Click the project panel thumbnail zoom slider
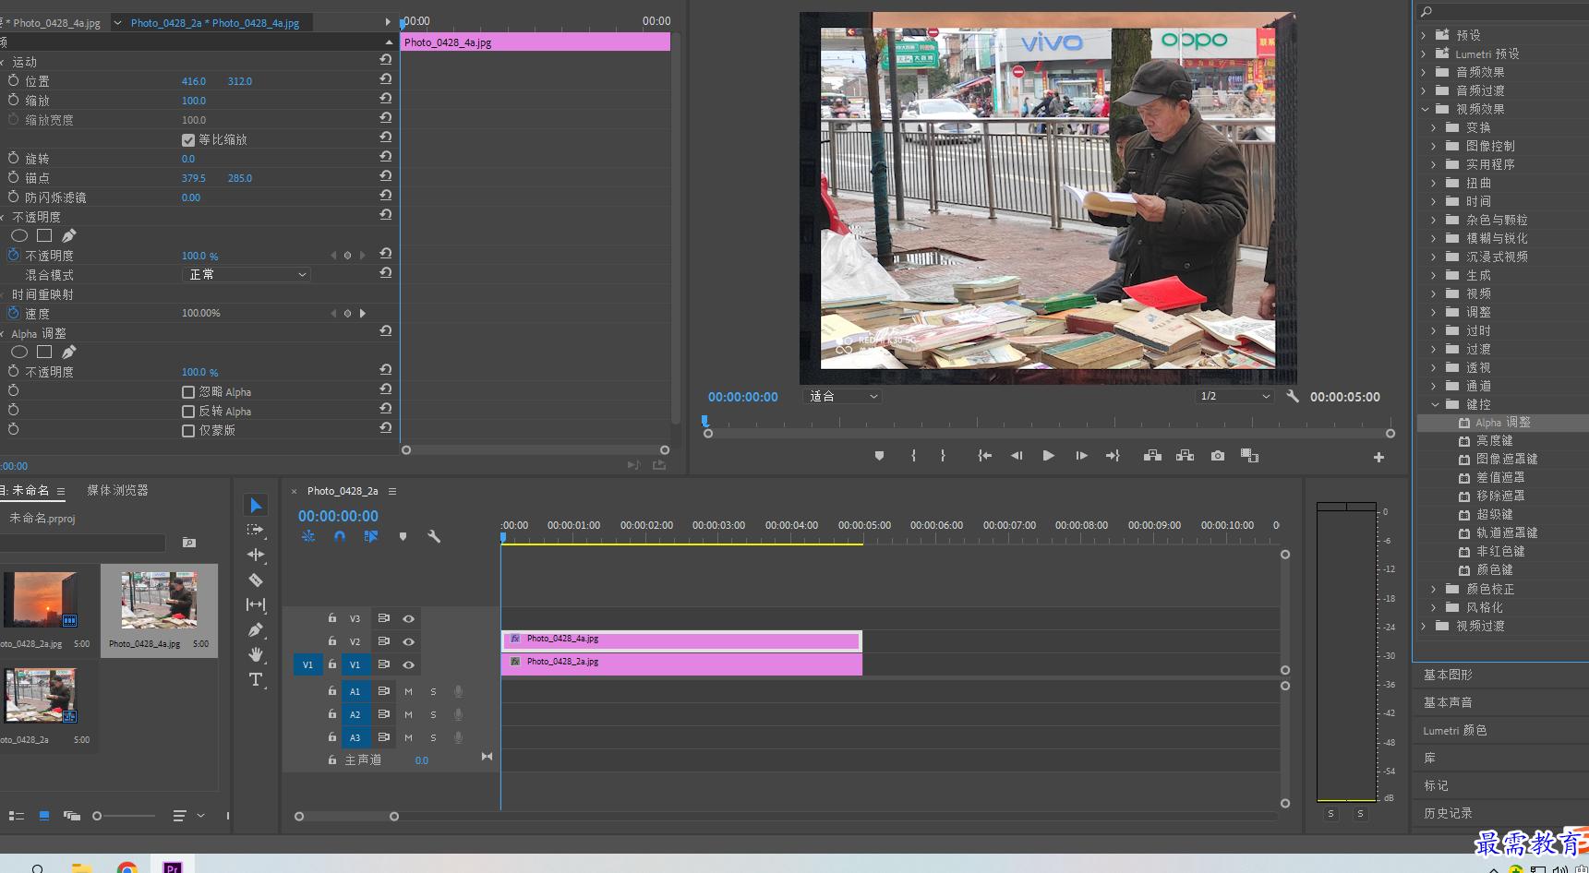Screen dimensions: 1589x873 (x=97, y=816)
